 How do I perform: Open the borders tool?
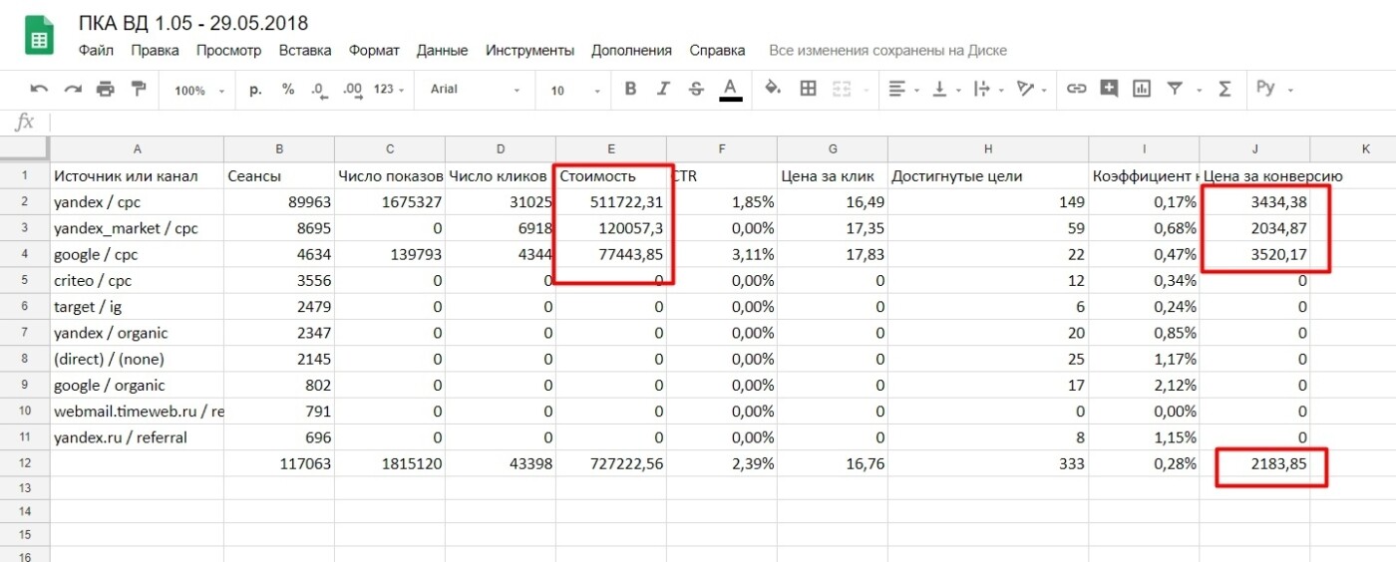coord(809,89)
